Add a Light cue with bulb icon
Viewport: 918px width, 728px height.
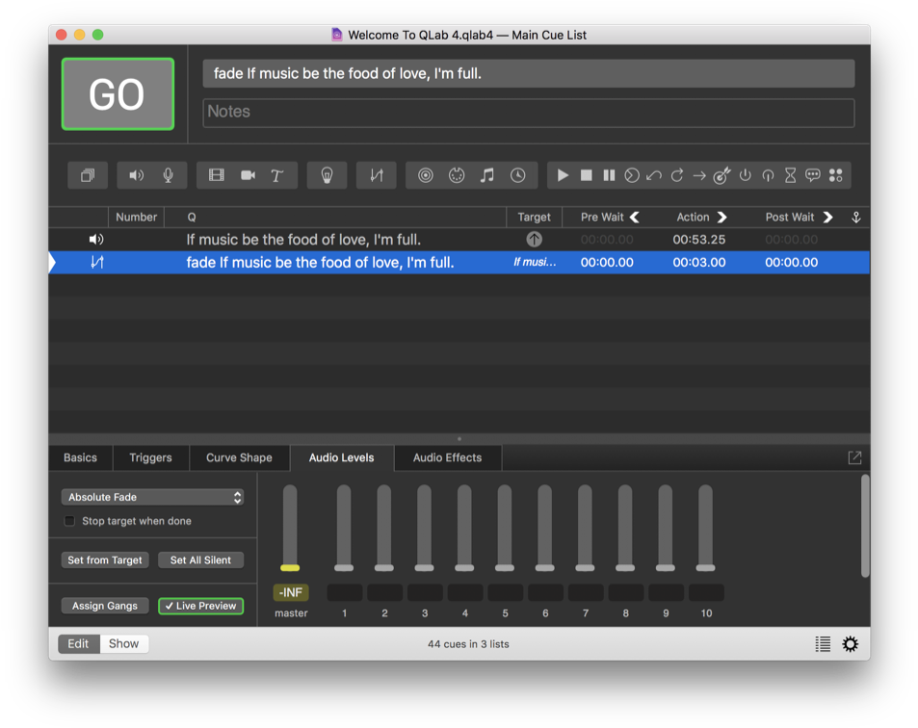327,175
